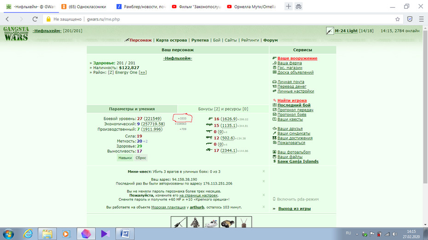This screenshot has height=240, width=428.
Task: Open File Explorer from taskbar
Action: click(47, 234)
